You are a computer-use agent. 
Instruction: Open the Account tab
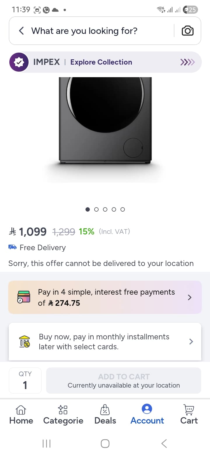[147, 414]
